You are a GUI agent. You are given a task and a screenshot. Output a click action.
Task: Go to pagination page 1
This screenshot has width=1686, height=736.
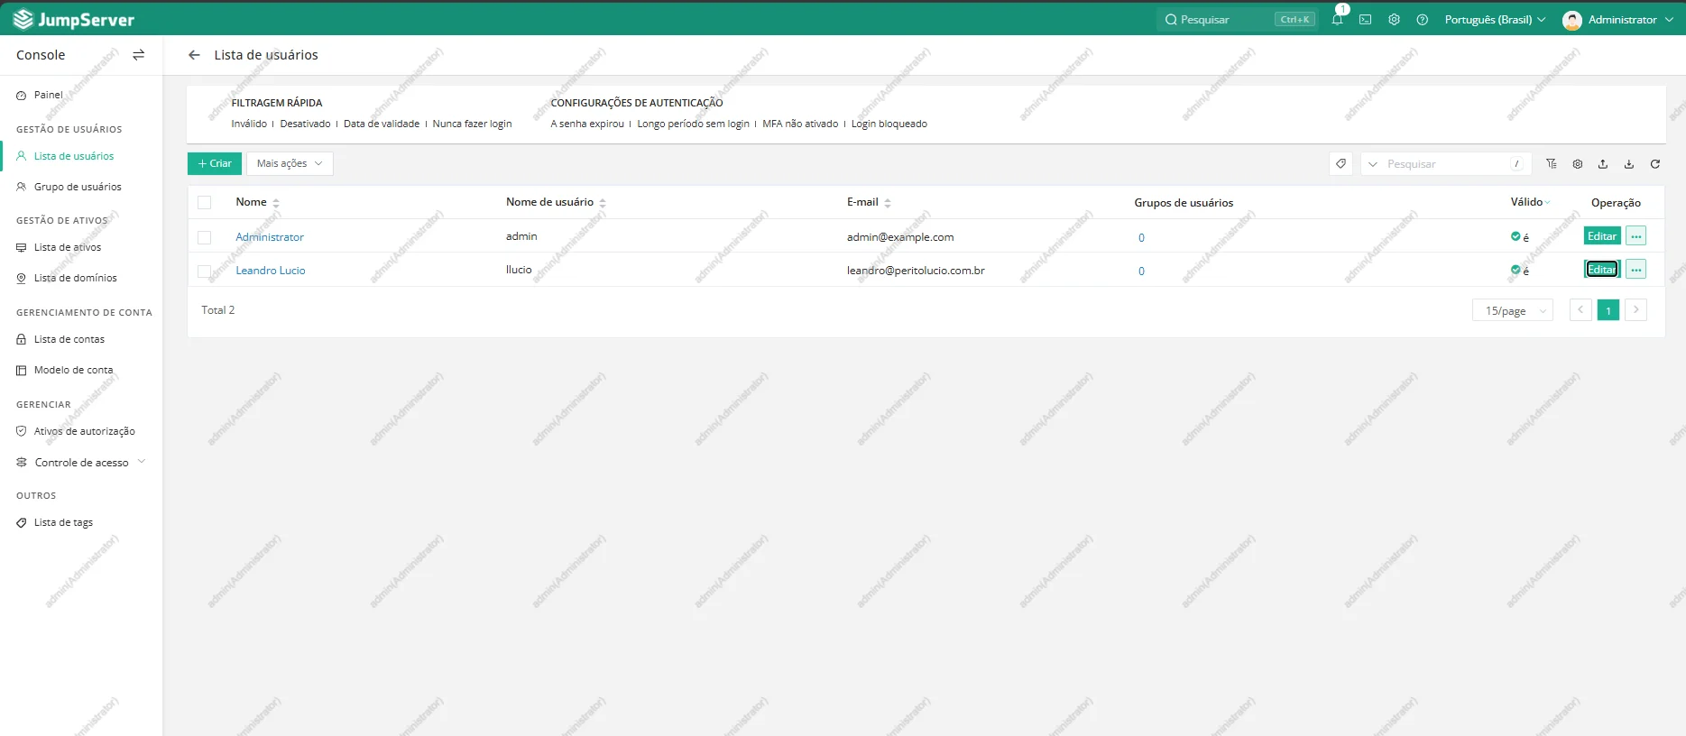1608,310
